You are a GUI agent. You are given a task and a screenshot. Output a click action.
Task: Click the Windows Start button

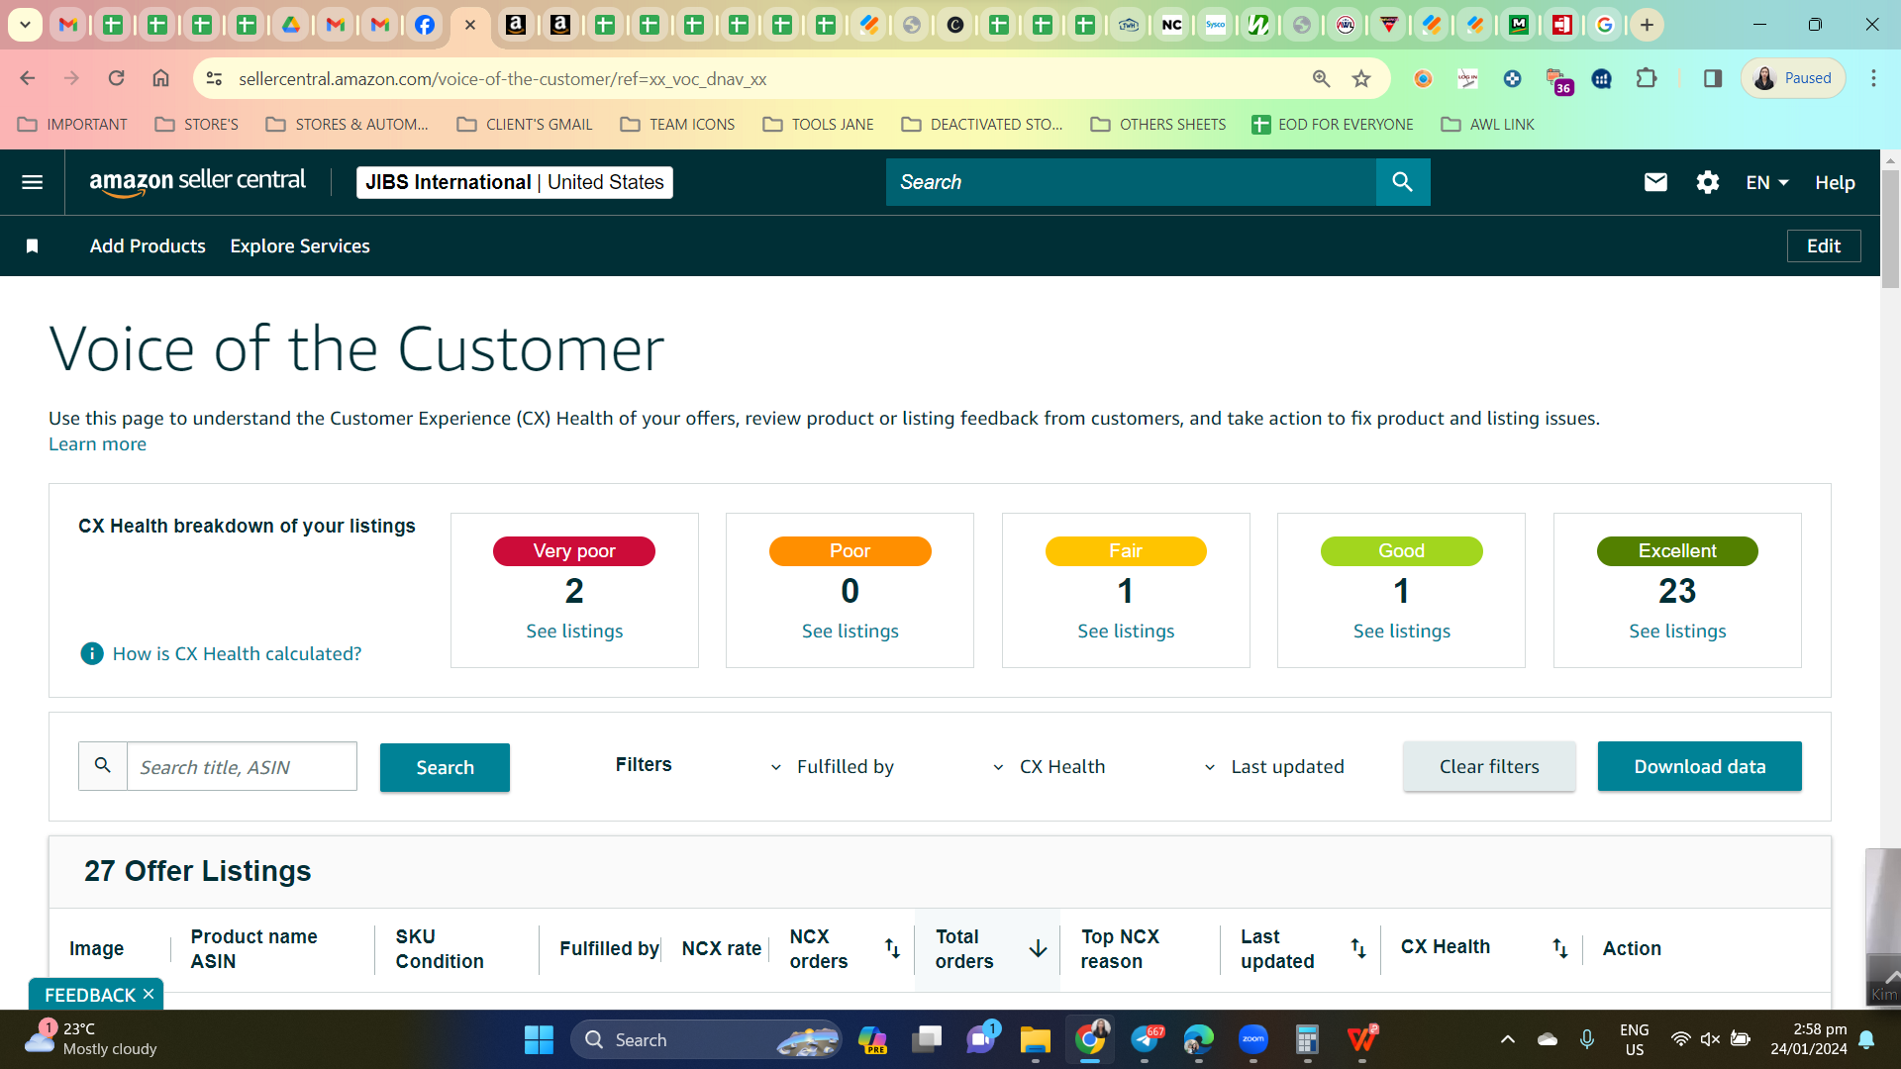click(x=539, y=1039)
